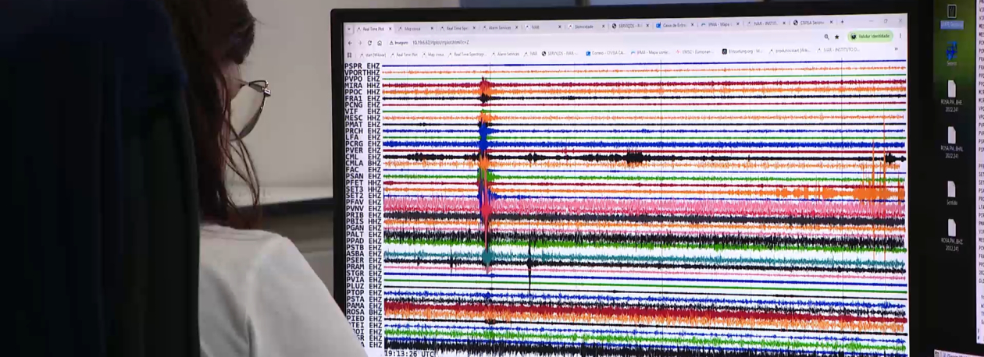Open the EMSC - European bookmark
The image size is (984, 357).
695,51
